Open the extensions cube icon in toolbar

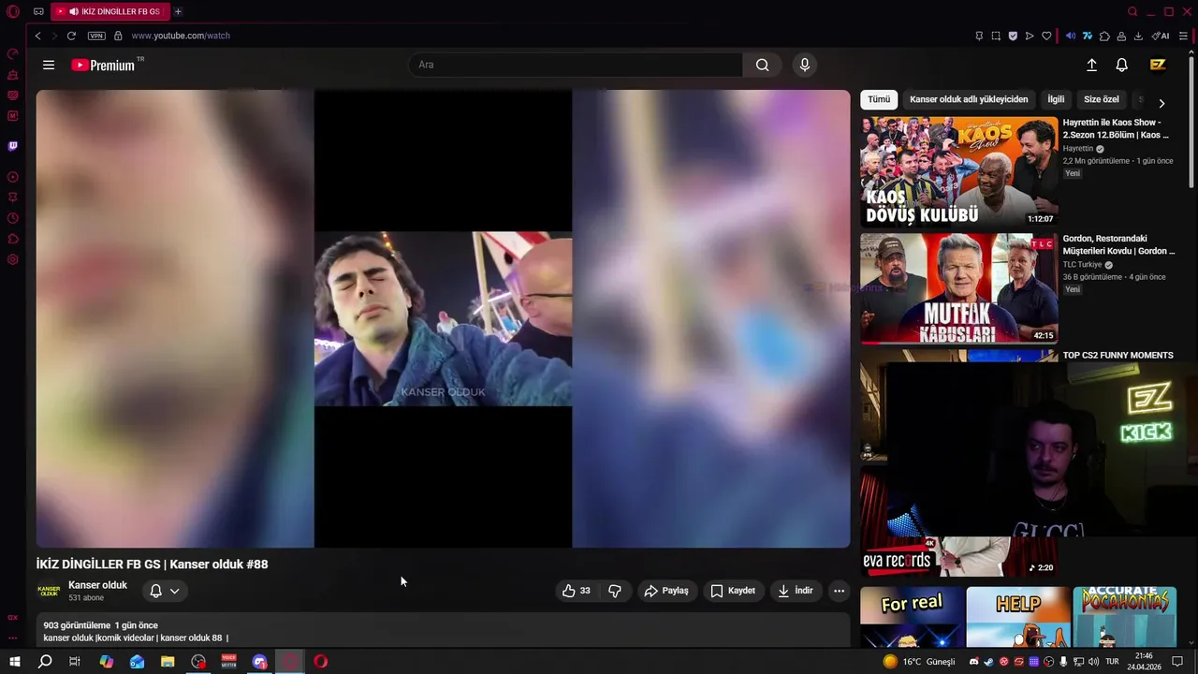click(x=1104, y=36)
